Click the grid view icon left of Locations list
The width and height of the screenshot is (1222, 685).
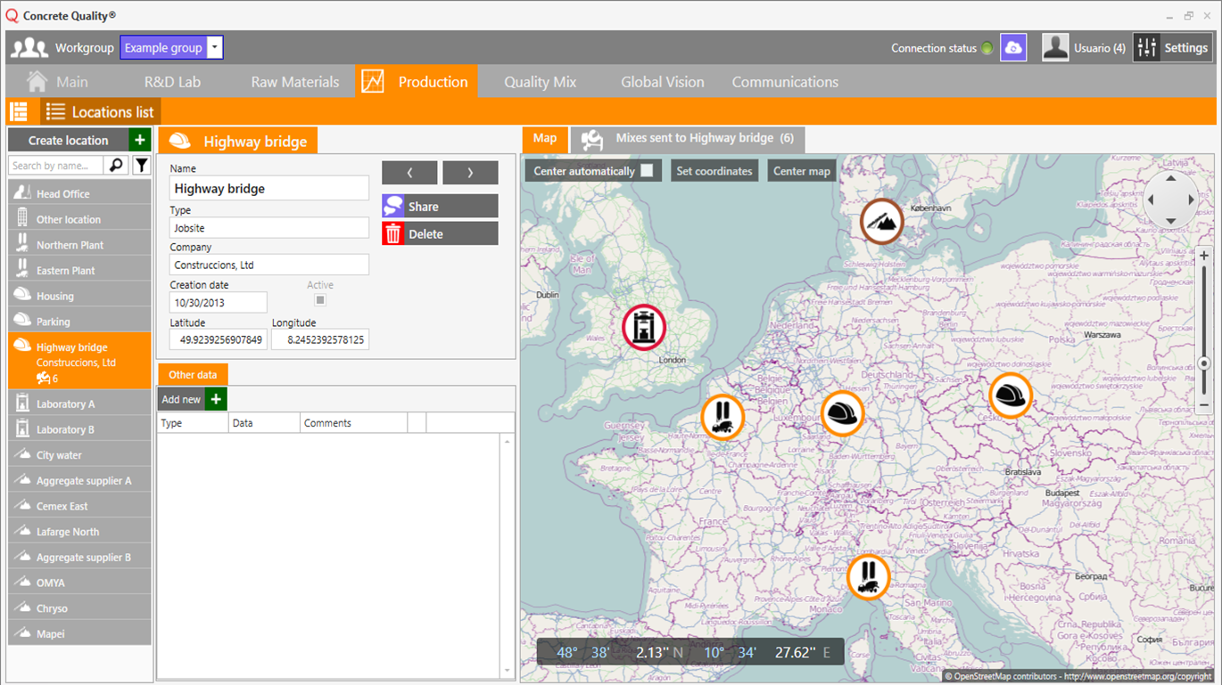point(19,111)
